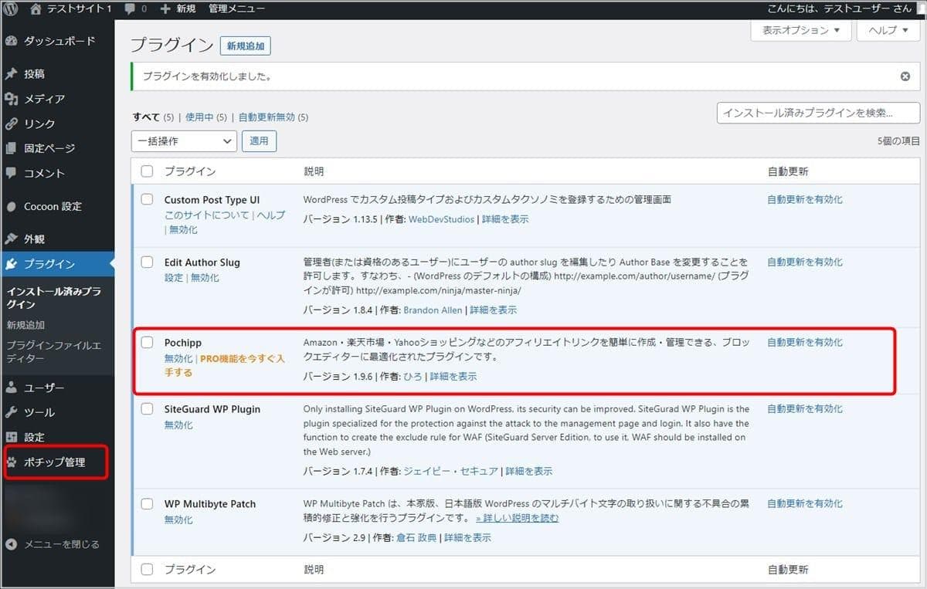Click ひろ author link for Pochipp
The height and width of the screenshot is (589, 927).
pos(413,377)
